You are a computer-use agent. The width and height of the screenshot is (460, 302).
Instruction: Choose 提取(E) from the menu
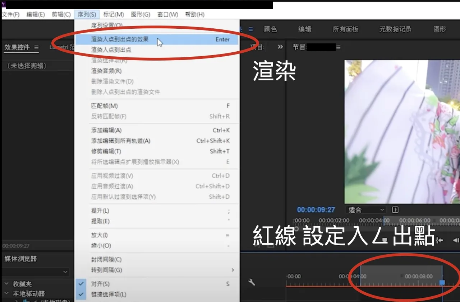(x=157, y=221)
